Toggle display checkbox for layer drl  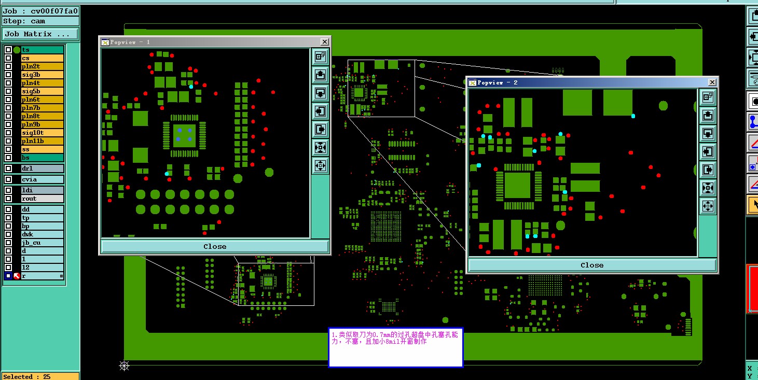point(8,168)
